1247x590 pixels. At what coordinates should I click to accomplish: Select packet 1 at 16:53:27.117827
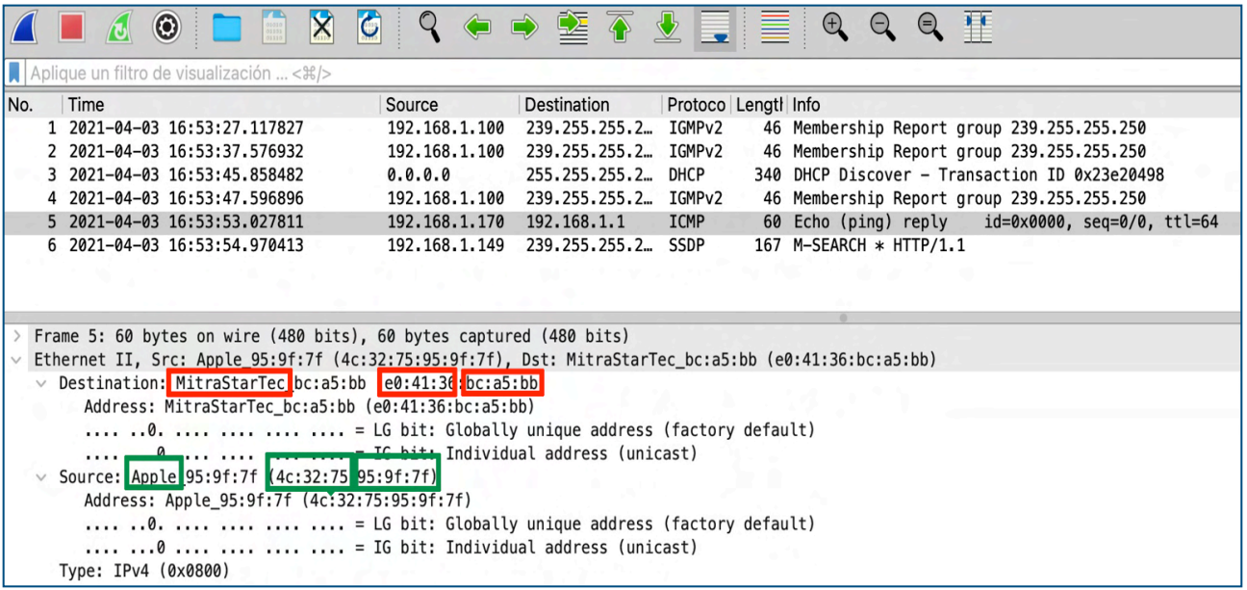click(x=622, y=128)
